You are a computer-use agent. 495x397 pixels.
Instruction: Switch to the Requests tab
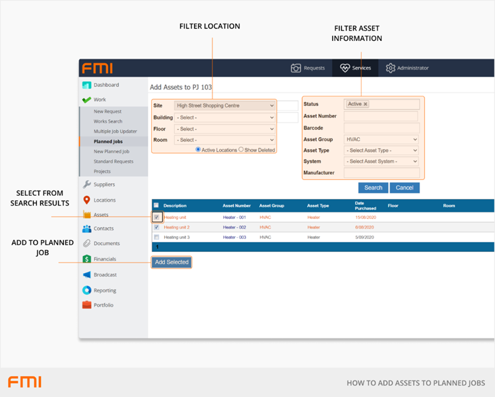pos(308,68)
